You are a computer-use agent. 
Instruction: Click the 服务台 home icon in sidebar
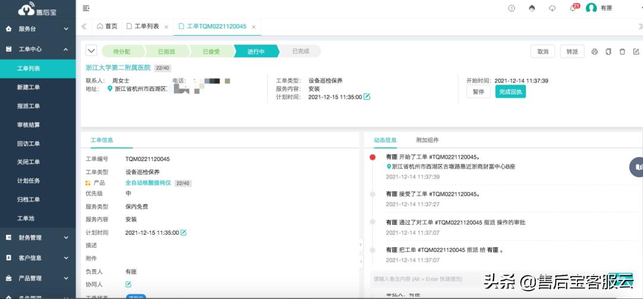click(9, 29)
